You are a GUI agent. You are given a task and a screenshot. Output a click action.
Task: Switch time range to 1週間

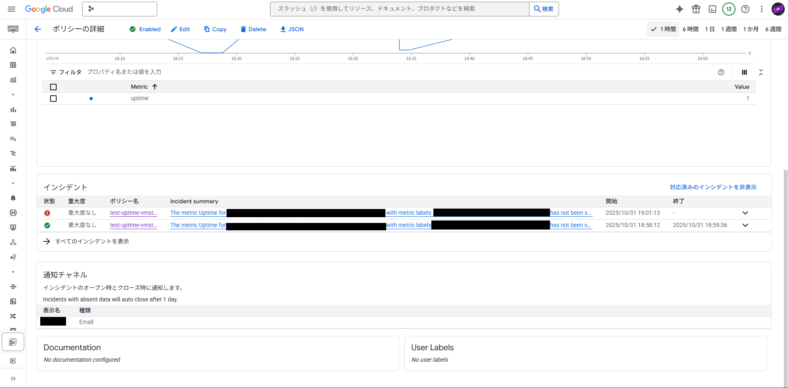coord(729,29)
